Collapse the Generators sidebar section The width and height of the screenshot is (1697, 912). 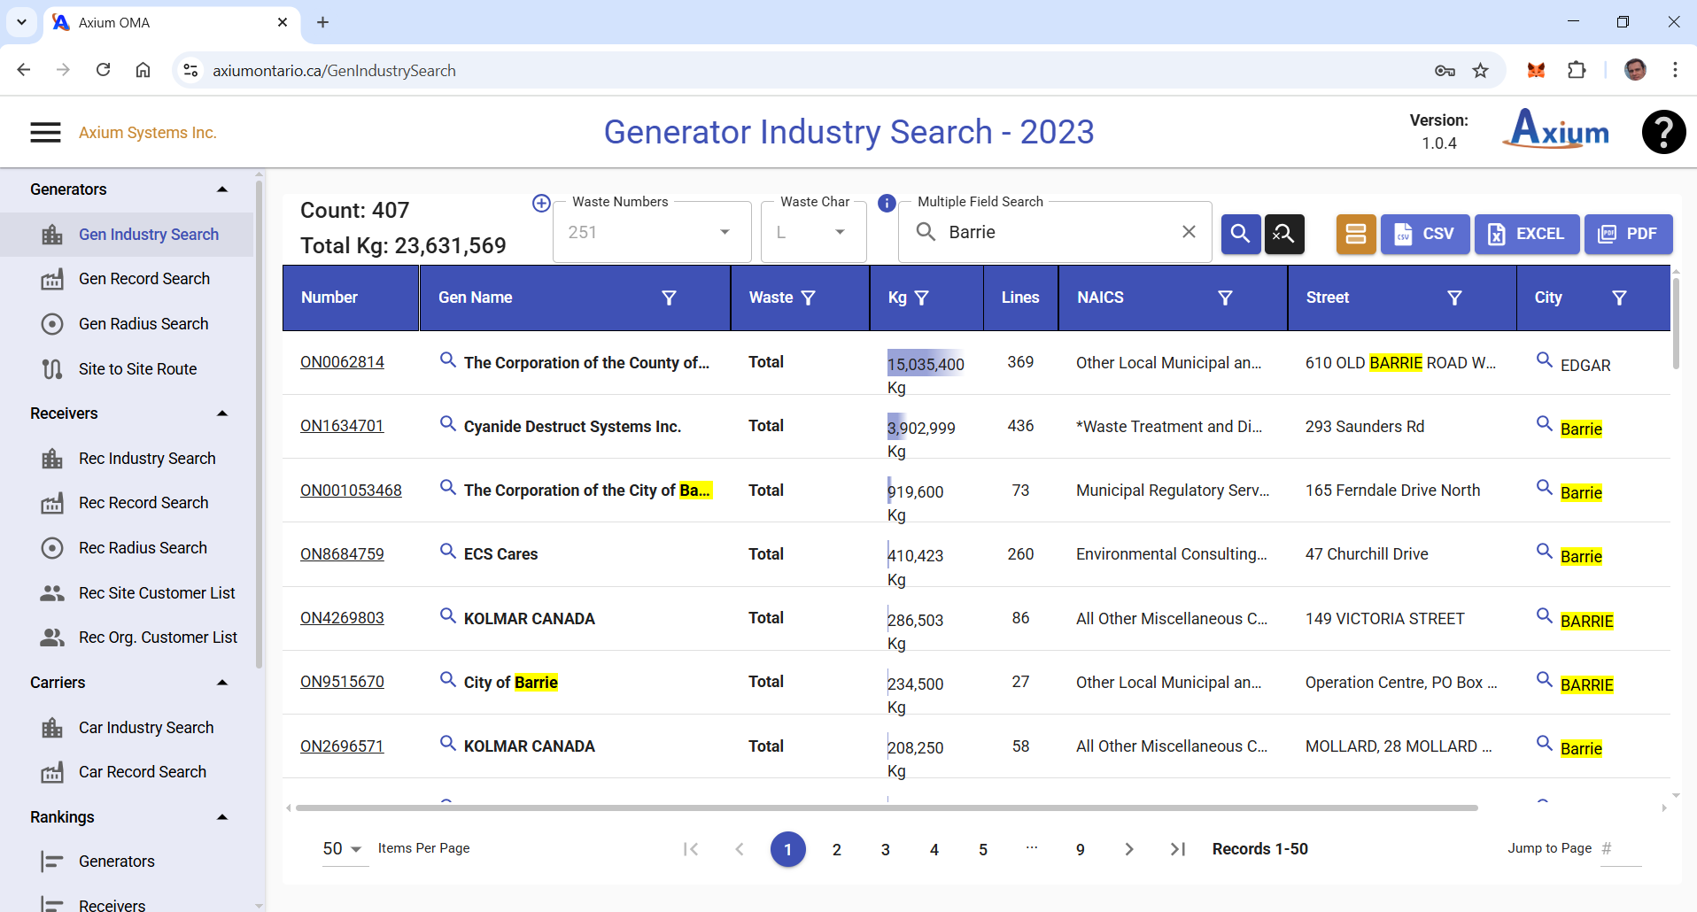[222, 189]
